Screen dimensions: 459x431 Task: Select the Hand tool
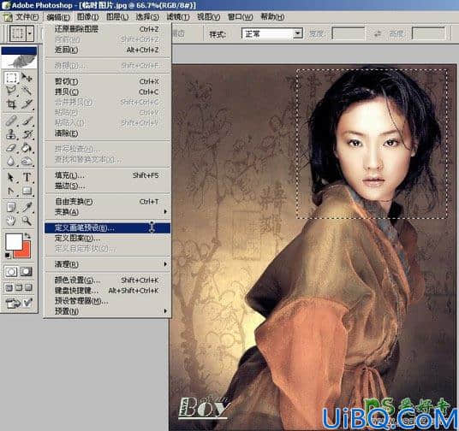(x=11, y=221)
